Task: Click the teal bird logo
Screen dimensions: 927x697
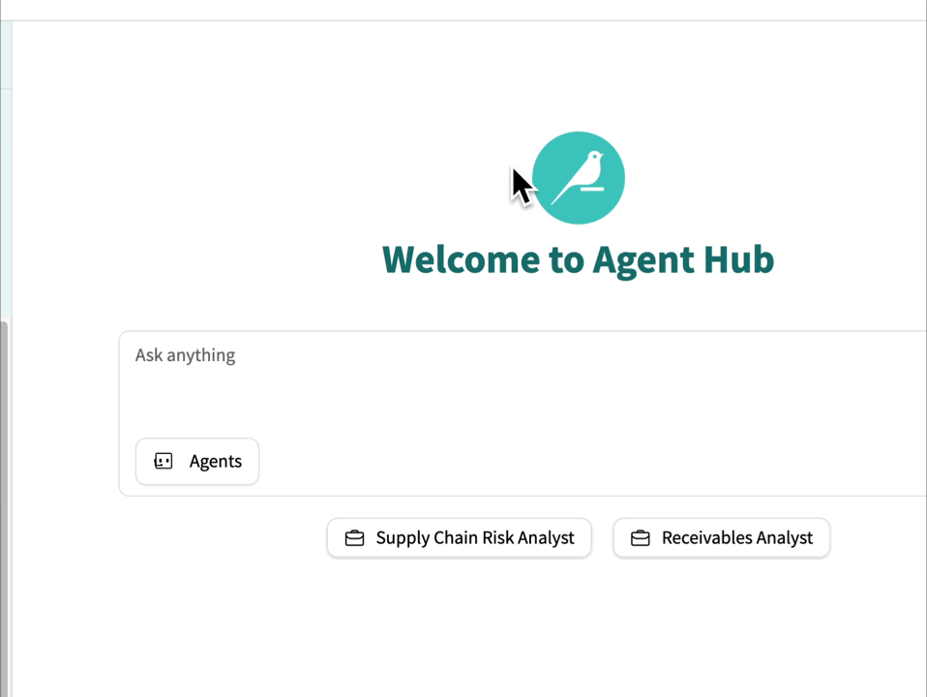Action: point(578,178)
